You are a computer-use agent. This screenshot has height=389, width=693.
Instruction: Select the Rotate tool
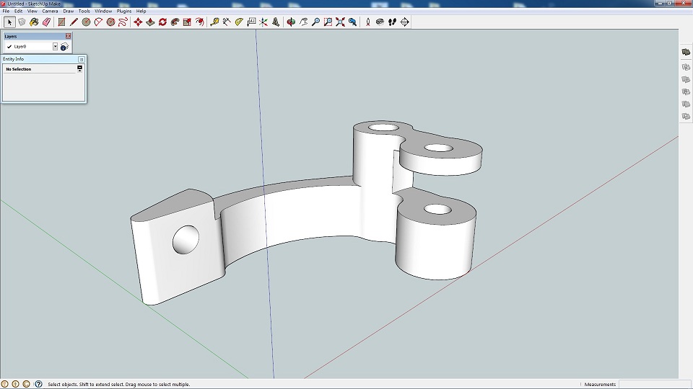162,22
